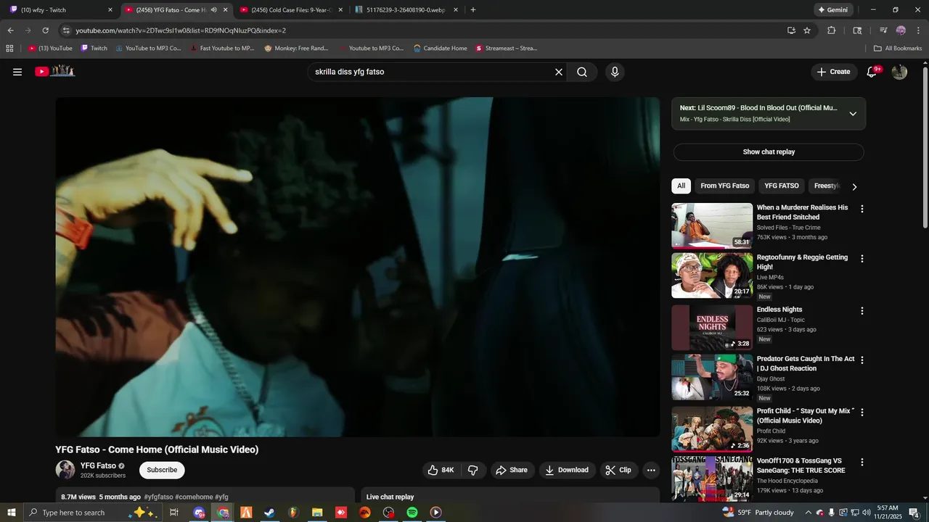This screenshot has height=522, width=929.
Task: Open options for Murderer Realises video
Action: click(862, 209)
